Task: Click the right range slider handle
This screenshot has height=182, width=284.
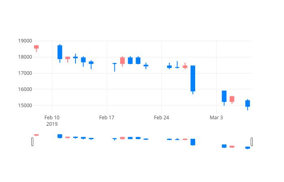Action: click(x=252, y=142)
